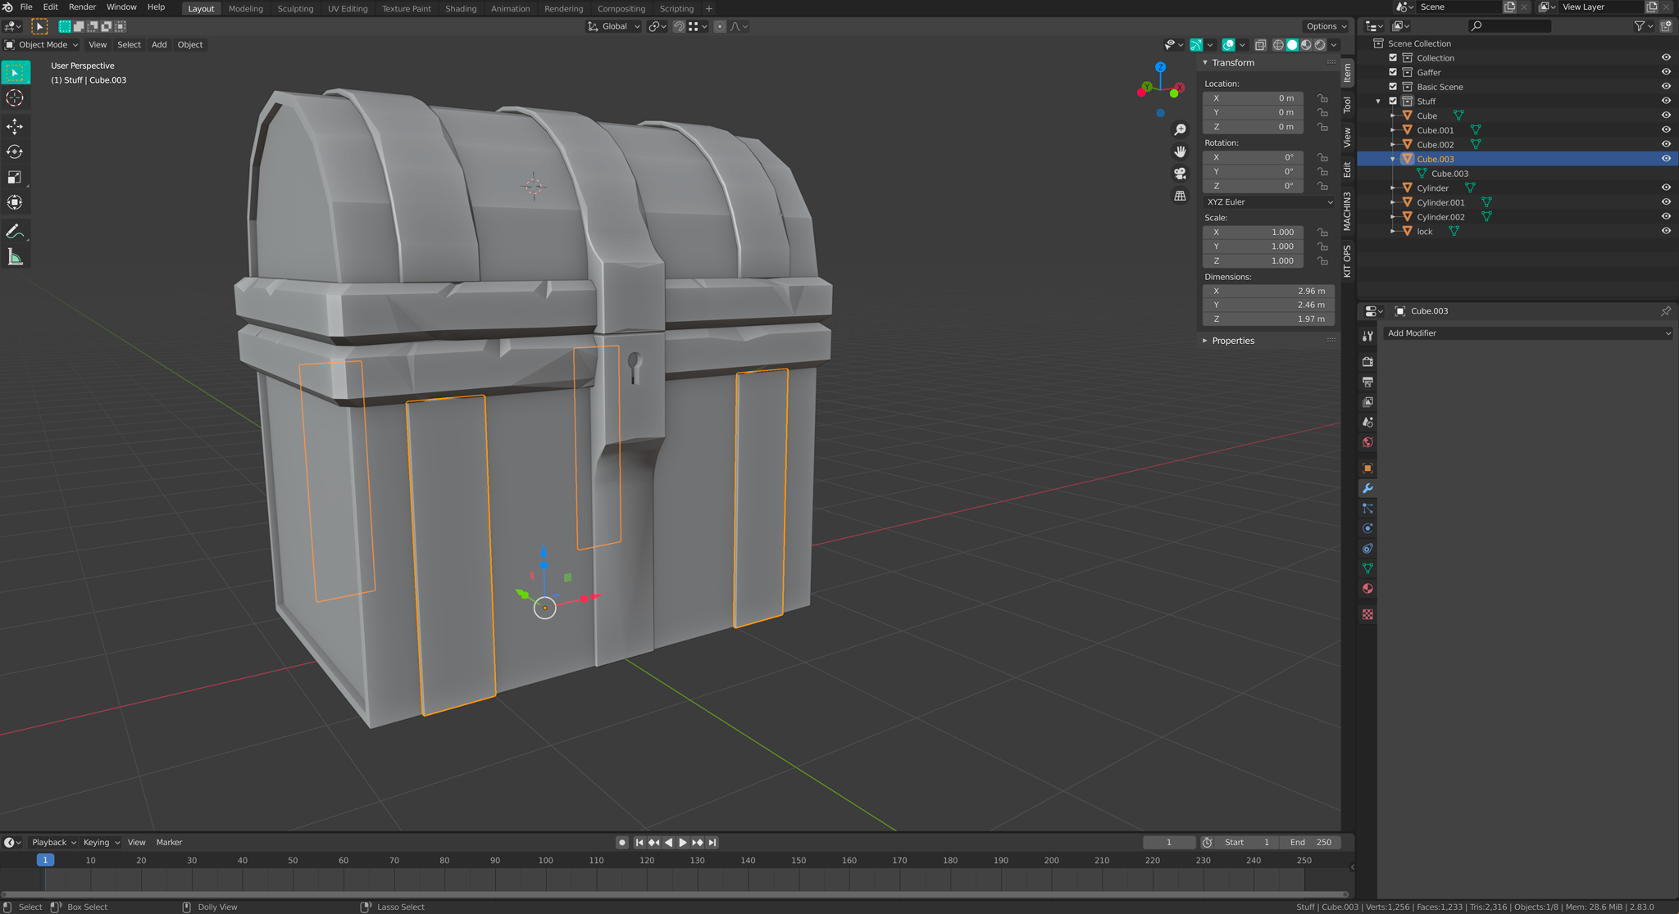Activate the Rotate tool

[15, 152]
